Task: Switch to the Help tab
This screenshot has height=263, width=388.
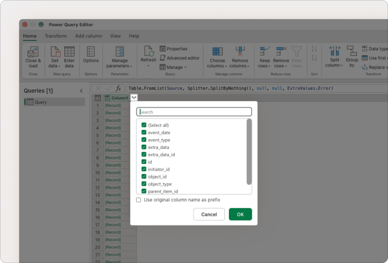Action: 134,36
